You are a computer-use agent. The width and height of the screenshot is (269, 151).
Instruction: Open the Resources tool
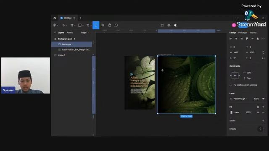click(103, 25)
